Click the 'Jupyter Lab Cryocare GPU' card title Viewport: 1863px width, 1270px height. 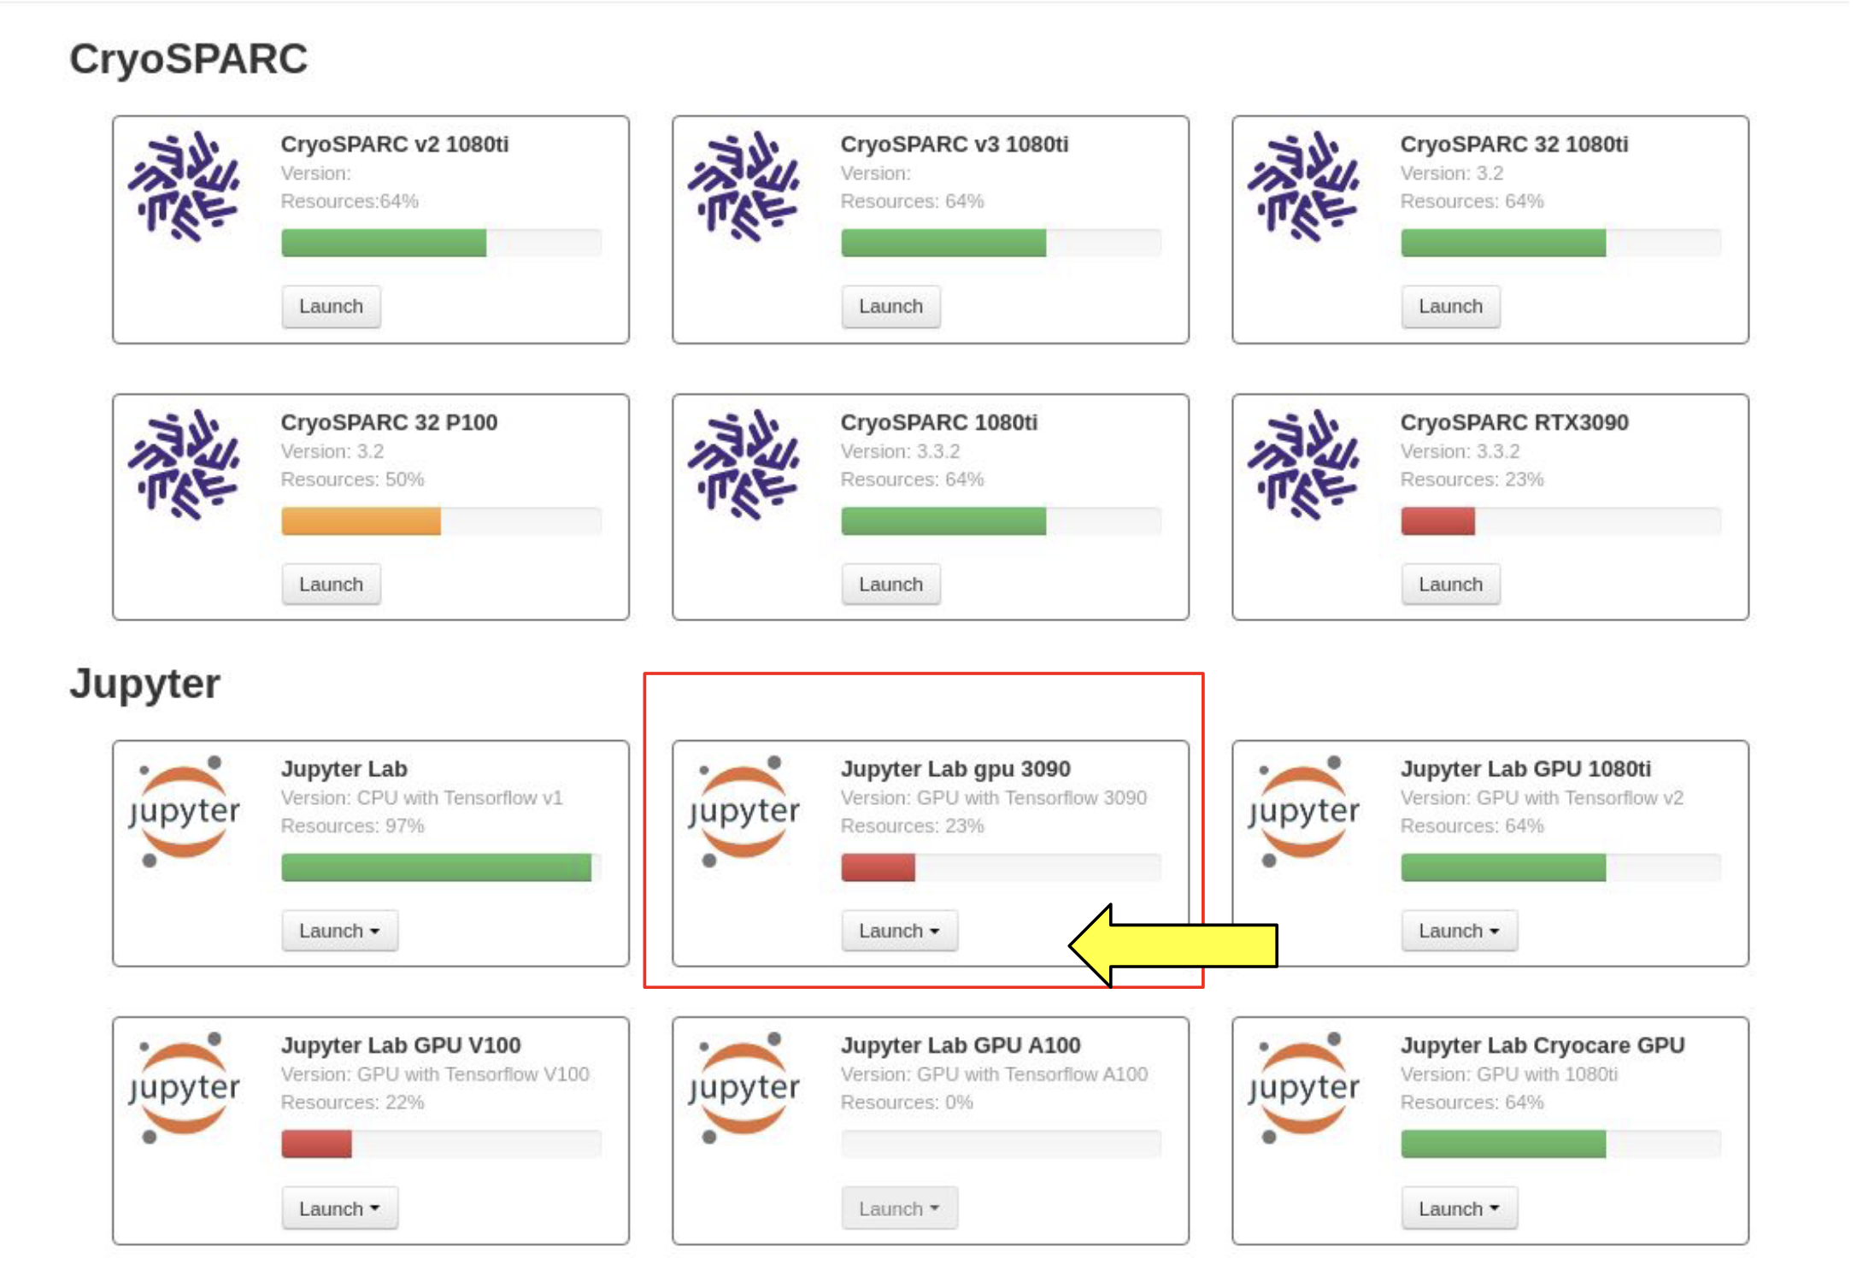(1543, 1045)
